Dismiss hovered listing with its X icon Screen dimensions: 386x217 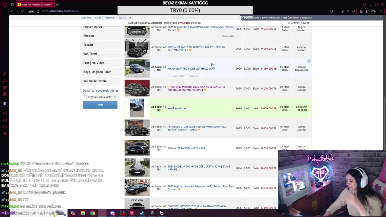(309, 61)
